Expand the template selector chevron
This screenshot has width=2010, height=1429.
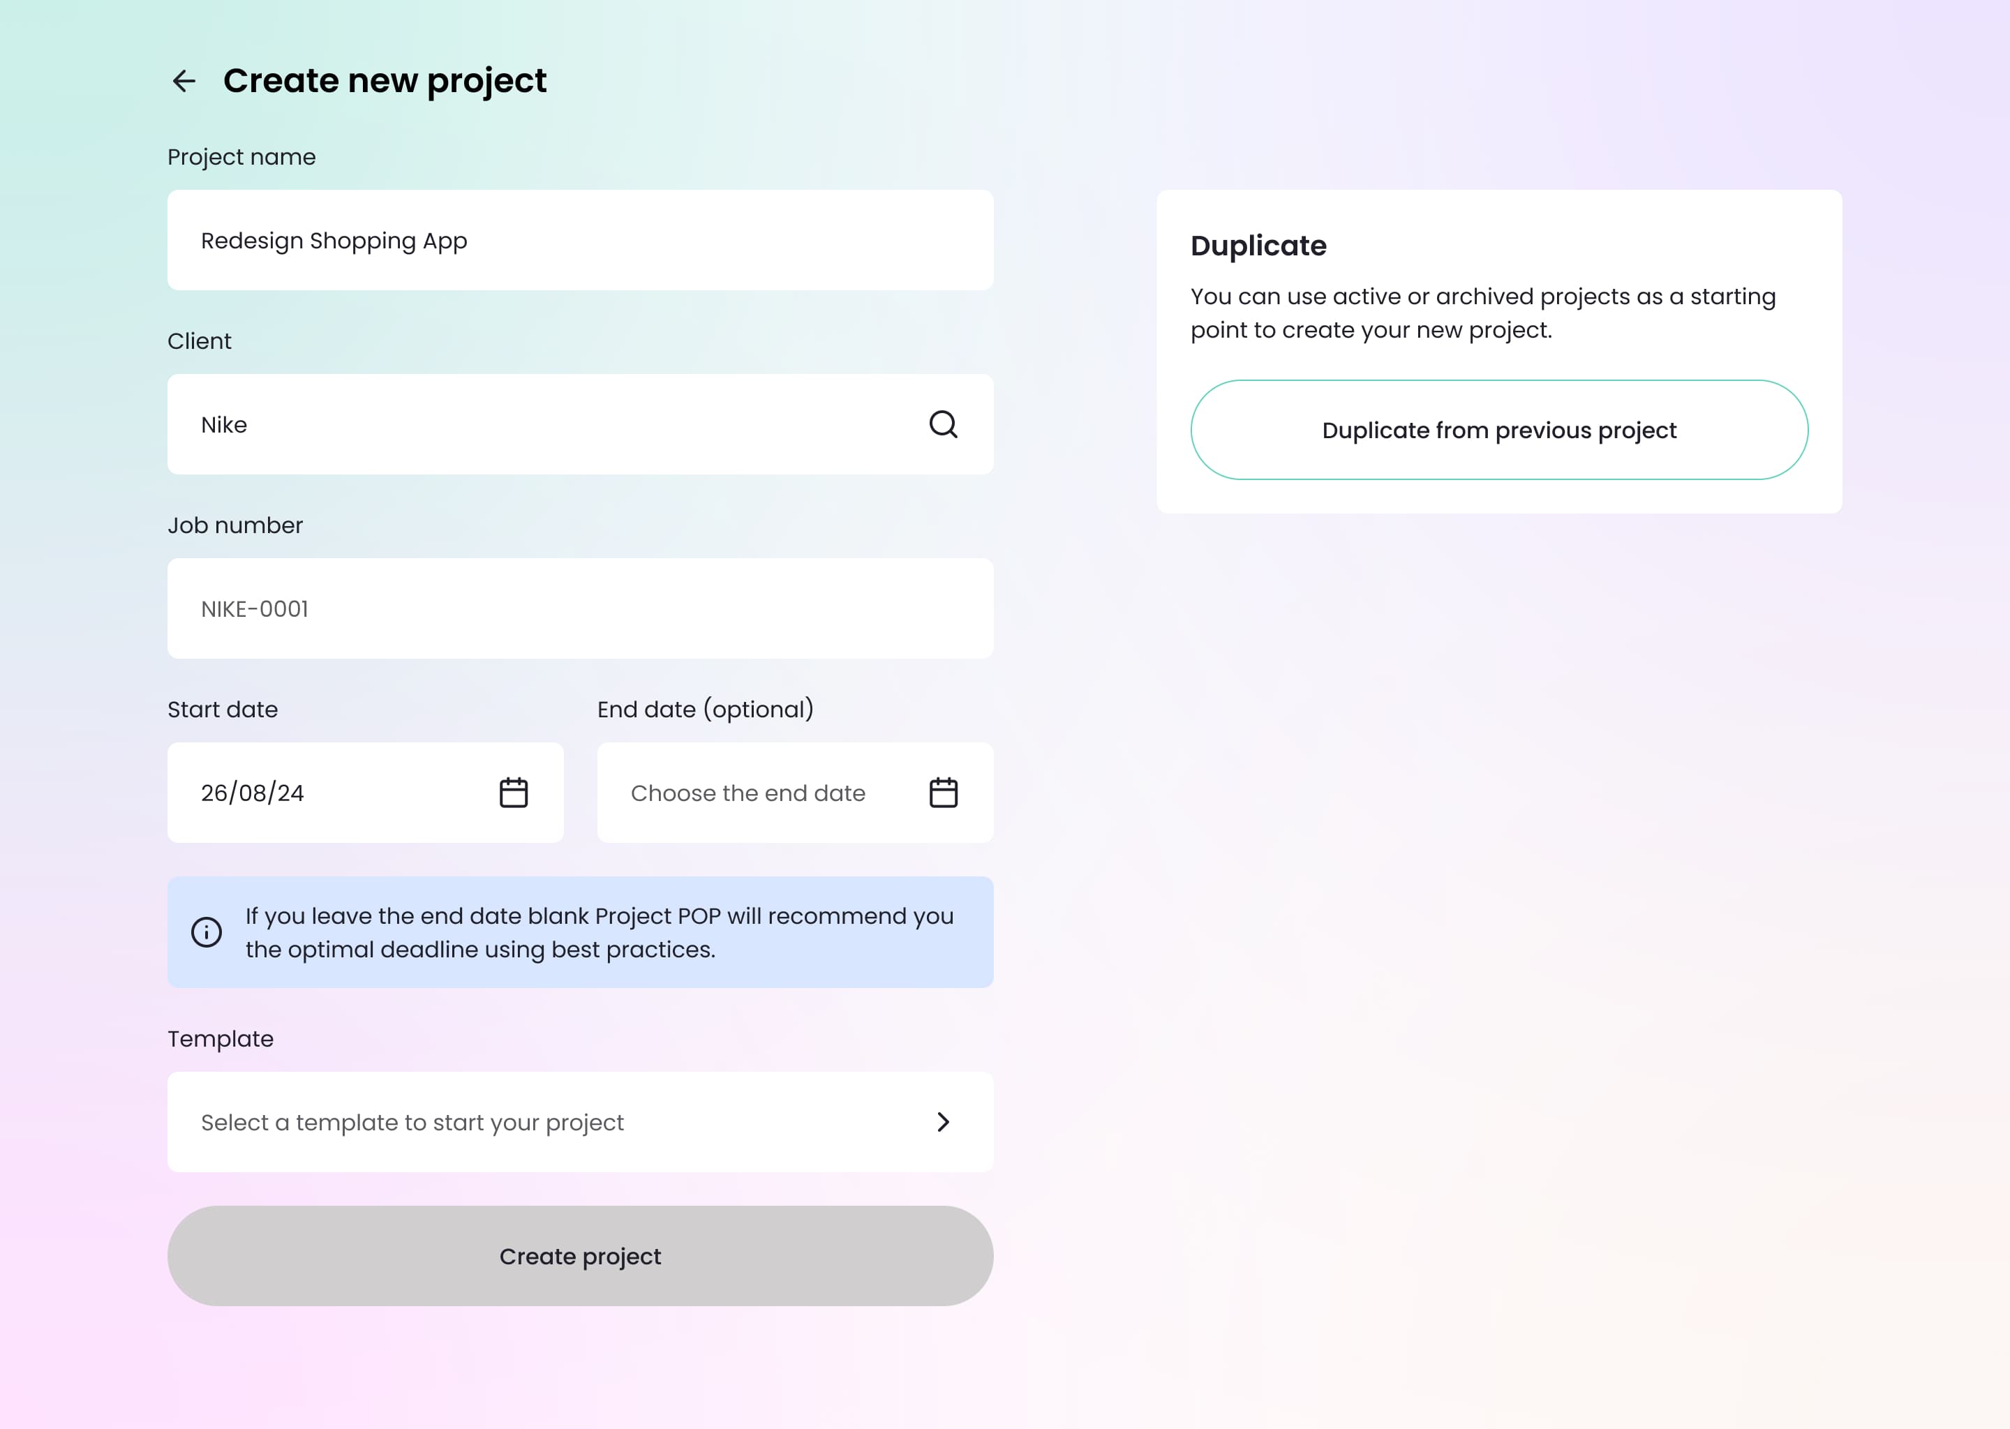942,1122
